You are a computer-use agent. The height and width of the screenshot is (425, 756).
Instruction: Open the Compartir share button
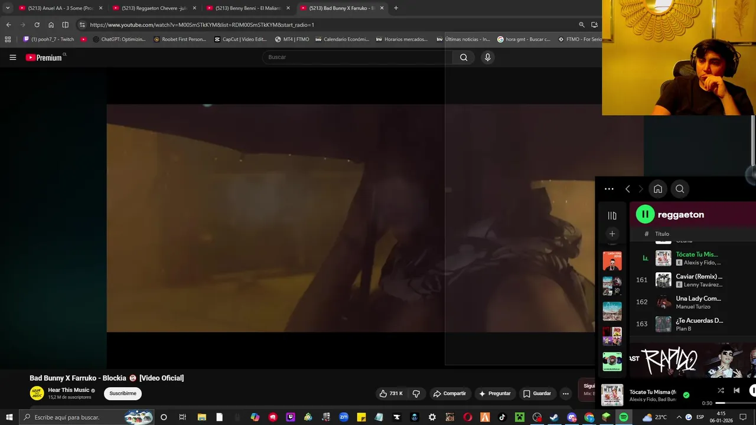(449, 394)
